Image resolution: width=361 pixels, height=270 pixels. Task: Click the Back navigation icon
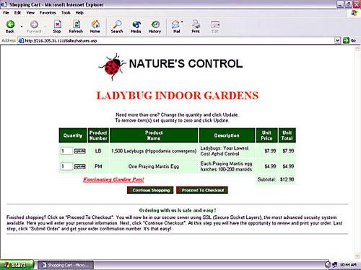pos(10,24)
